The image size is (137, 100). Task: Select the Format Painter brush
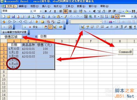tap(65, 16)
